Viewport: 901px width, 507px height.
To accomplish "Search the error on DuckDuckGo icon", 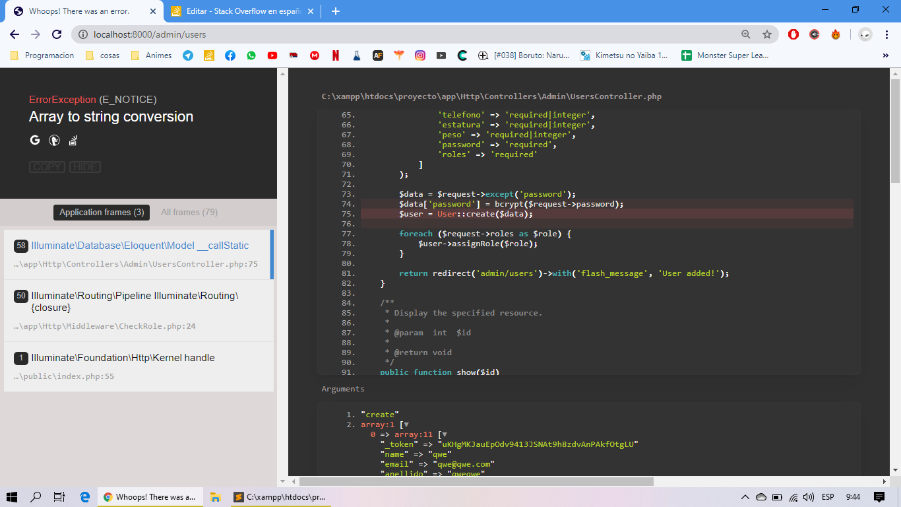I will [x=54, y=140].
